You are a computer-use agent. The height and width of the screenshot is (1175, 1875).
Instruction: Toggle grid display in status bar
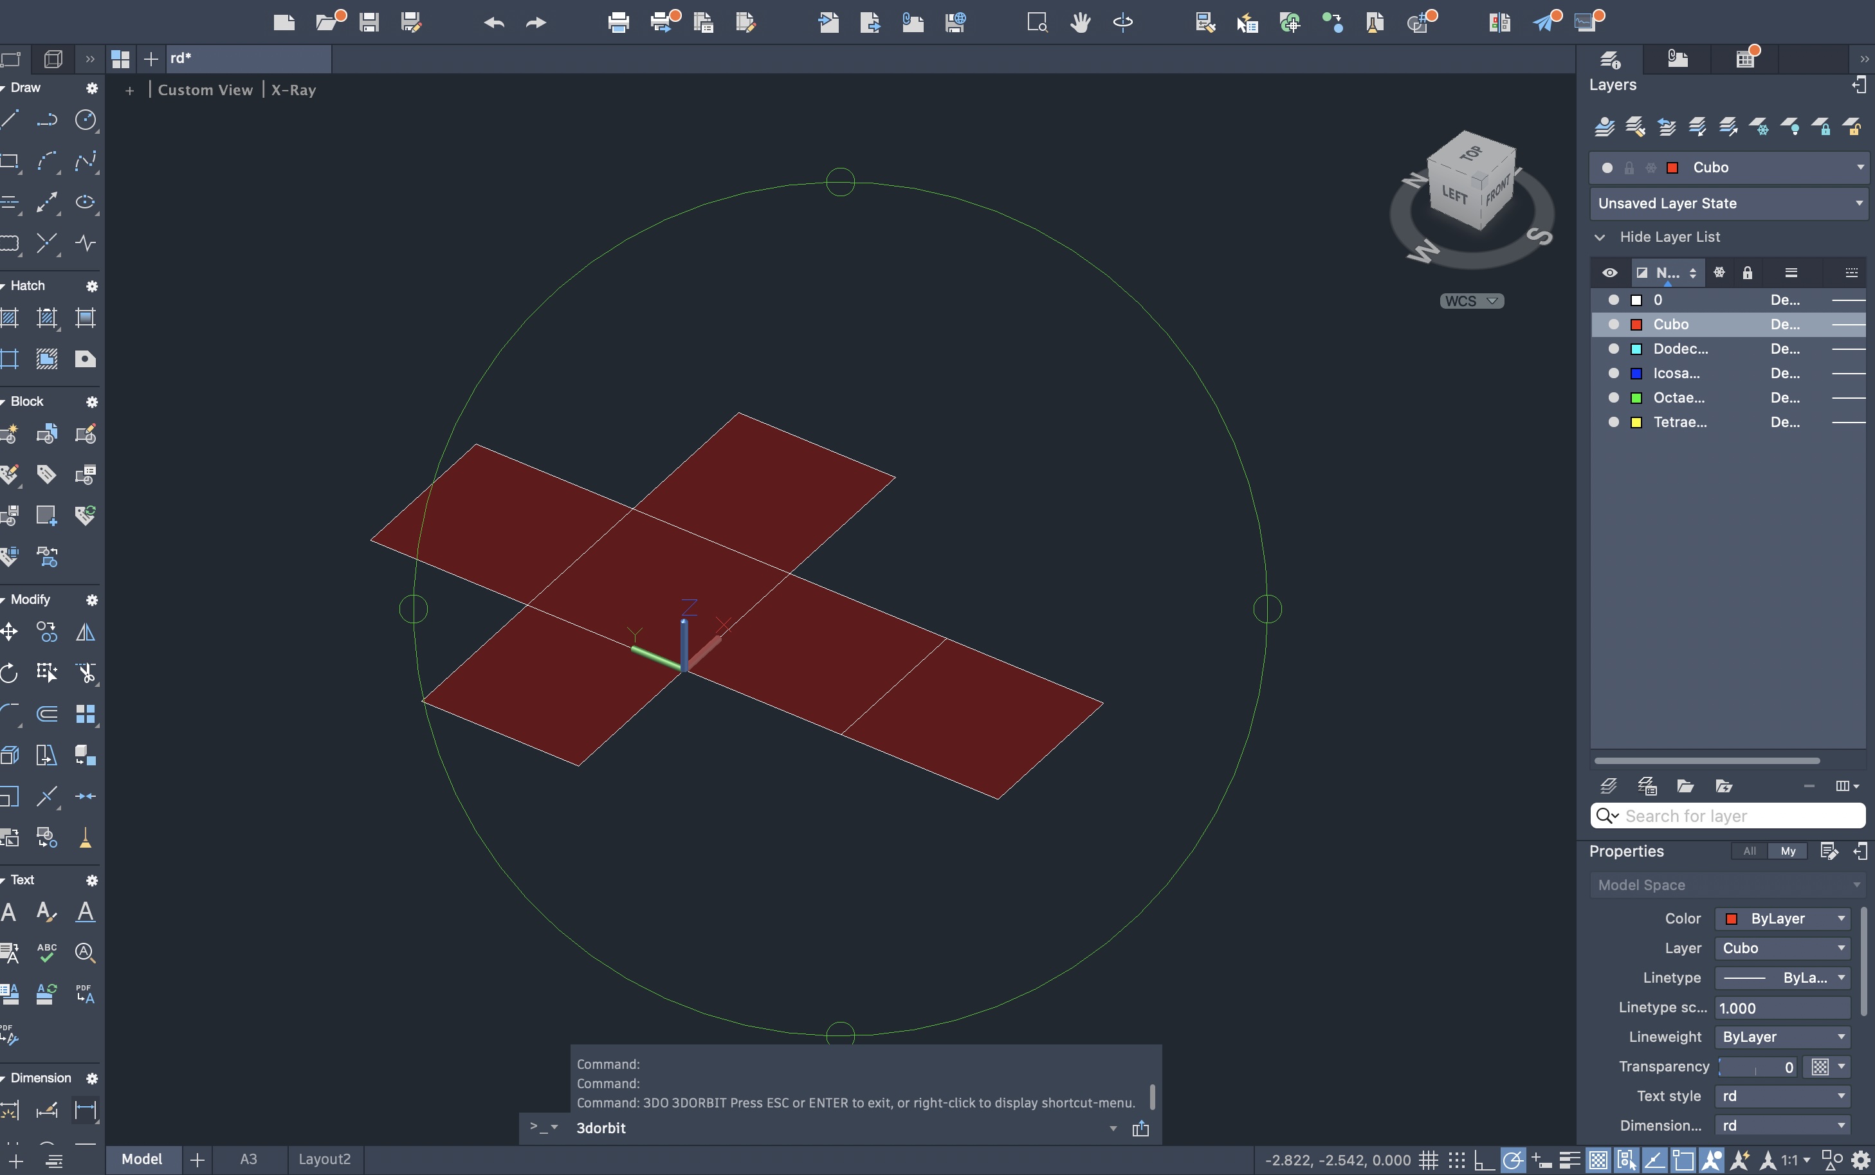tap(1428, 1160)
